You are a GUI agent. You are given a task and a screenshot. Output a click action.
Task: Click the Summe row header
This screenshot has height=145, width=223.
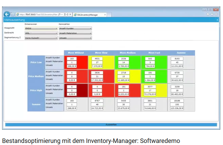tap(36, 104)
